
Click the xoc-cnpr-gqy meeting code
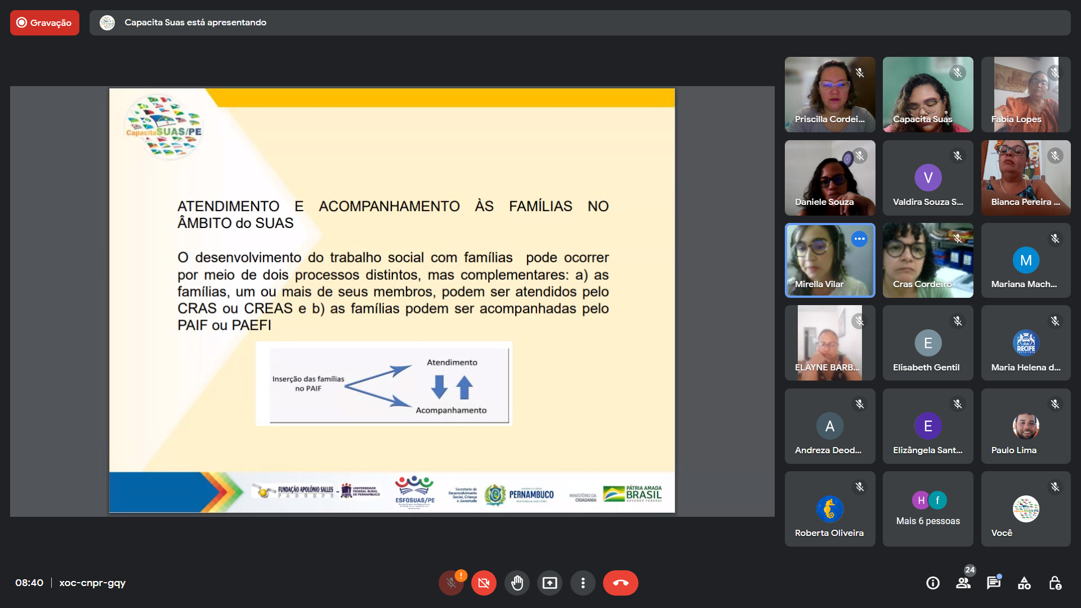(x=92, y=583)
